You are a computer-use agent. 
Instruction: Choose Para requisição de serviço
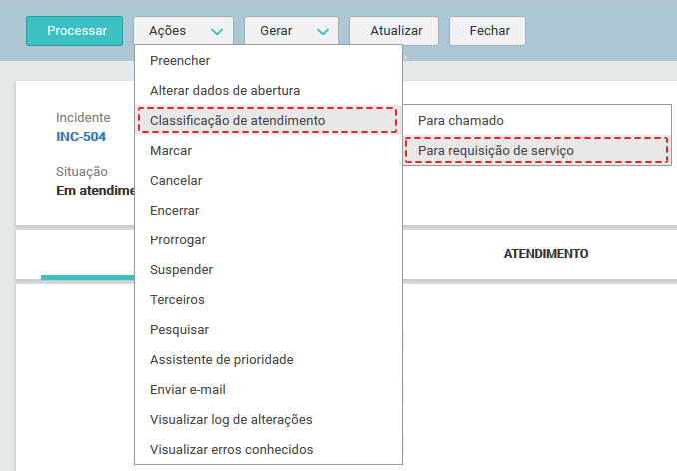tap(537, 150)
